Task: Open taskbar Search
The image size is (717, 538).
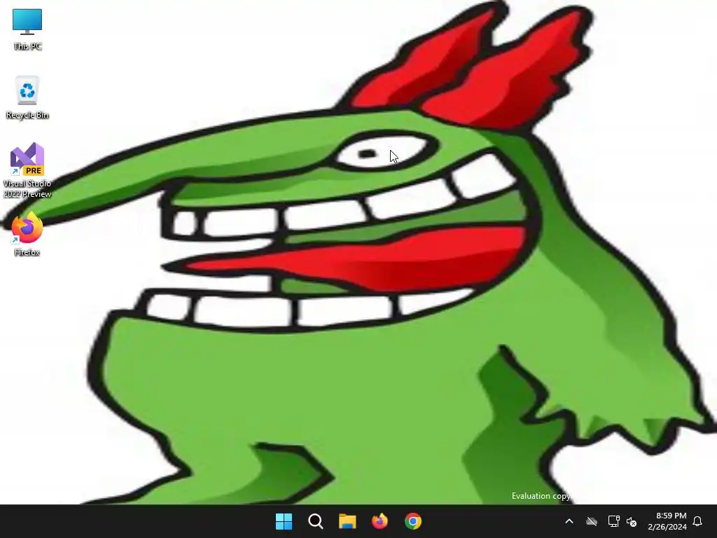Action: coord(316,521)
